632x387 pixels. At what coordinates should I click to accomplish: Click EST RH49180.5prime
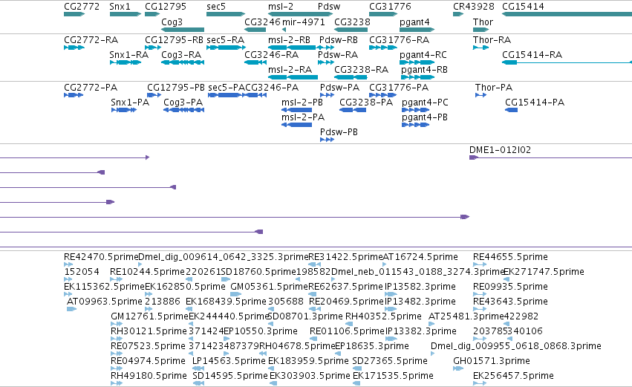click(117, 383)
